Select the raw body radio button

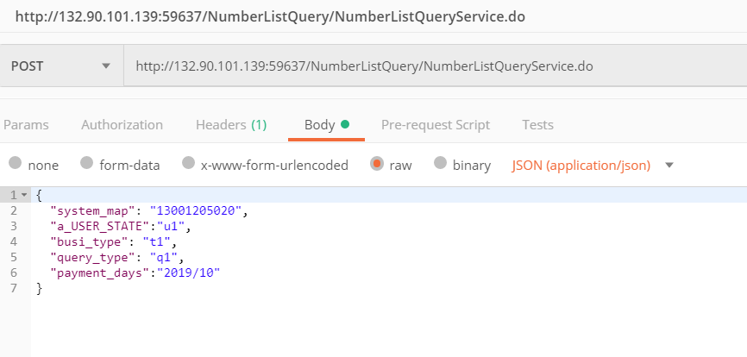pyautogui.click(x=377, y=164)
